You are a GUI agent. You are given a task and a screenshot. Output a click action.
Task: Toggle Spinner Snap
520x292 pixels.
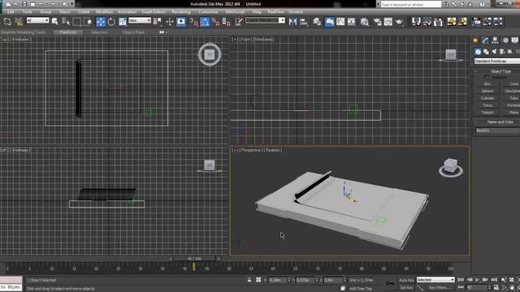click(227, 22)
